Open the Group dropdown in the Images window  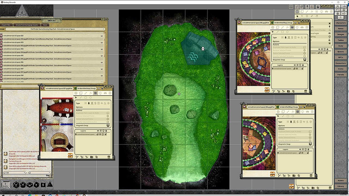pos(55,29)
